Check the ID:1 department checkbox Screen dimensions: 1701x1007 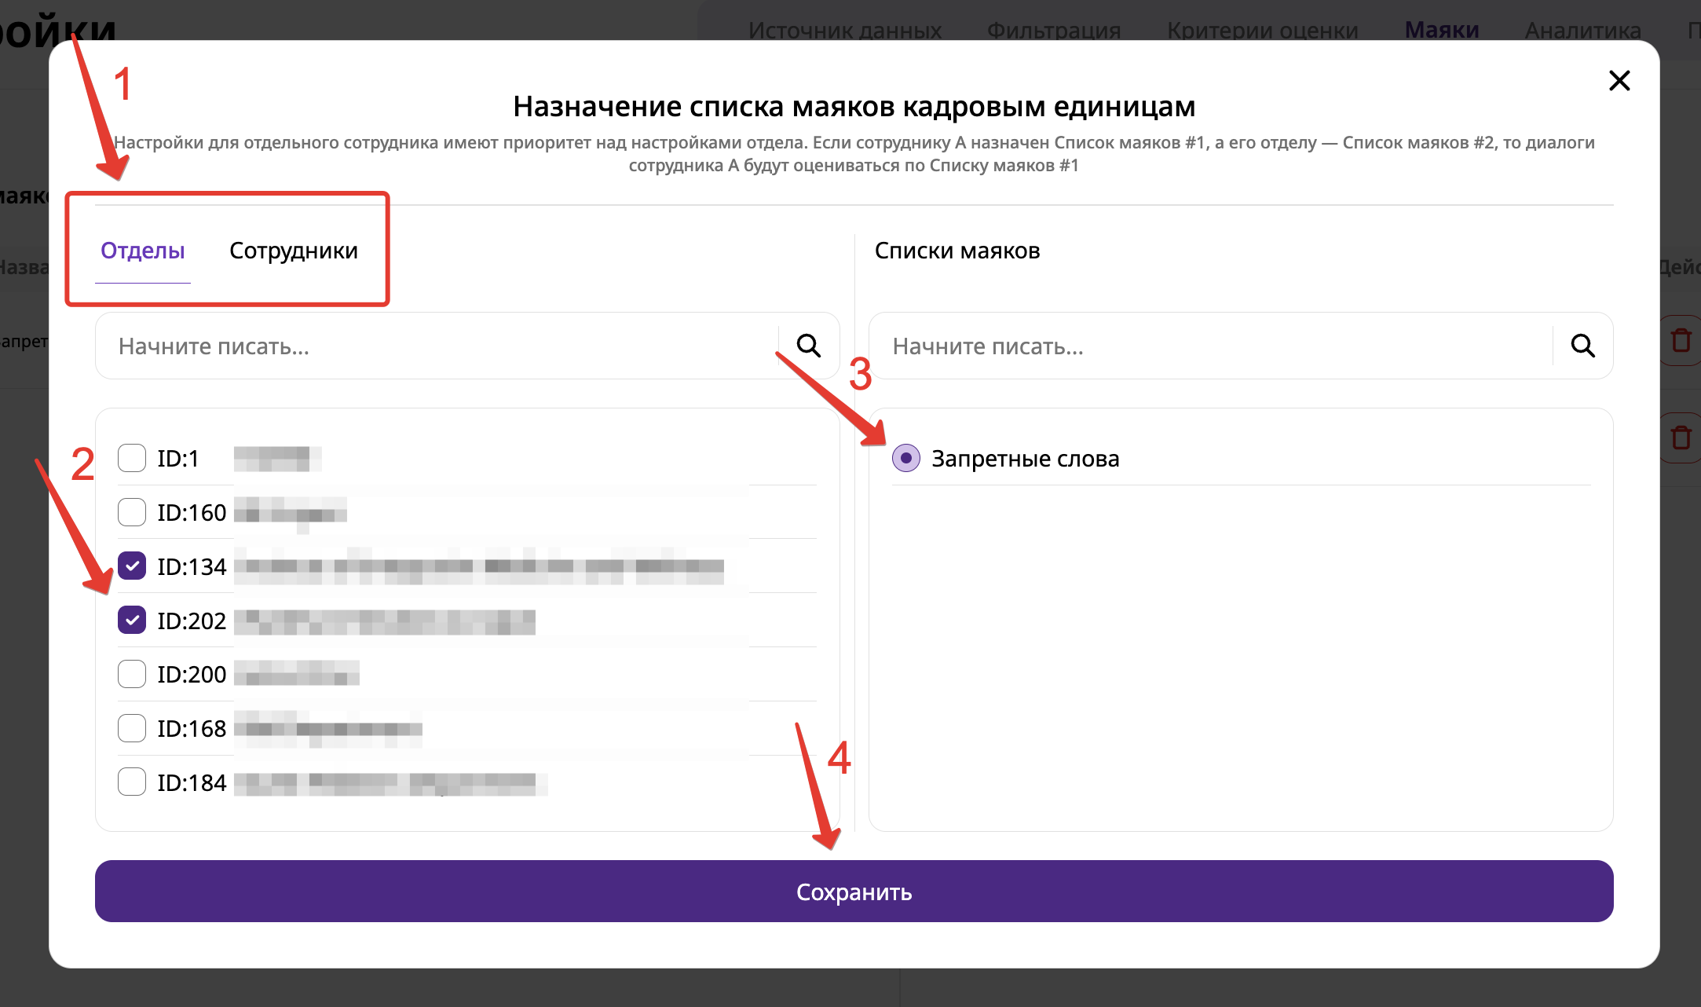point(132,458)
